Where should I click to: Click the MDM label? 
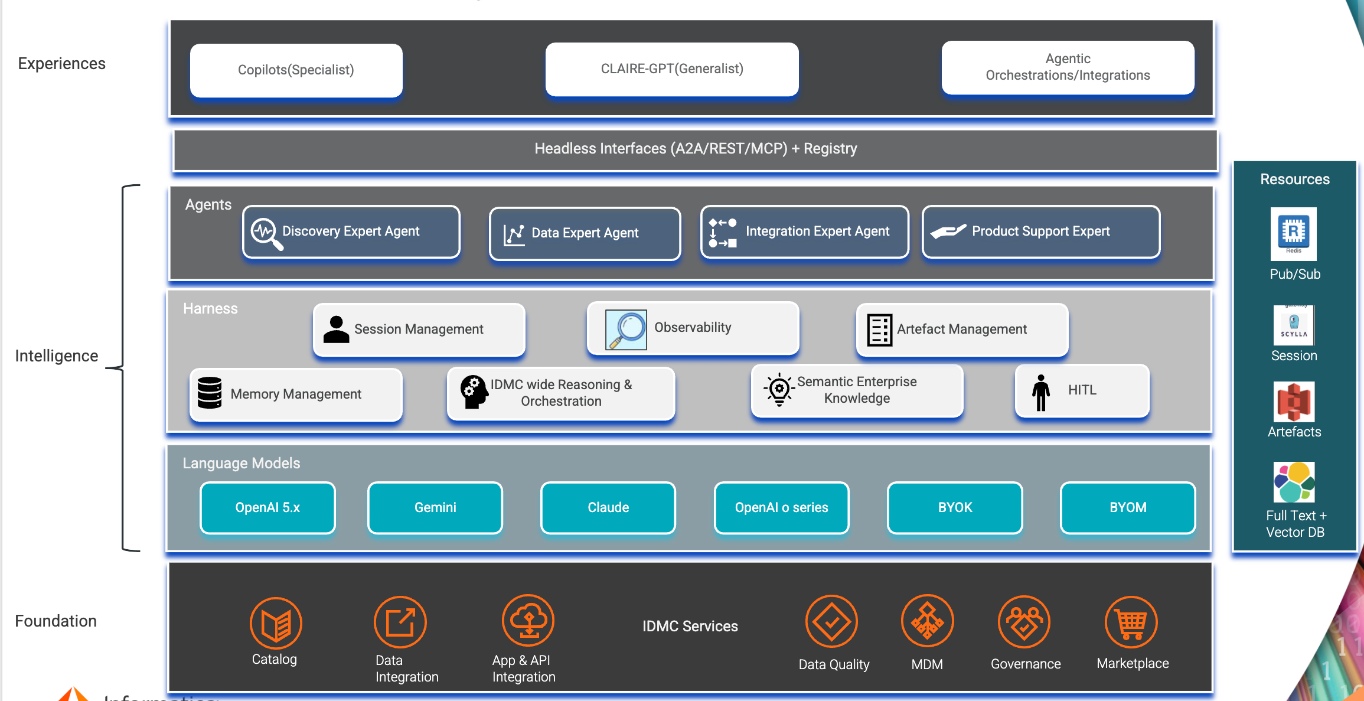click(927, 665)
